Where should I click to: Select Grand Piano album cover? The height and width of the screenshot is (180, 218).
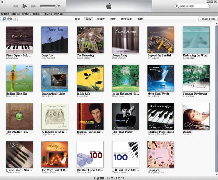tap(19, 154)
